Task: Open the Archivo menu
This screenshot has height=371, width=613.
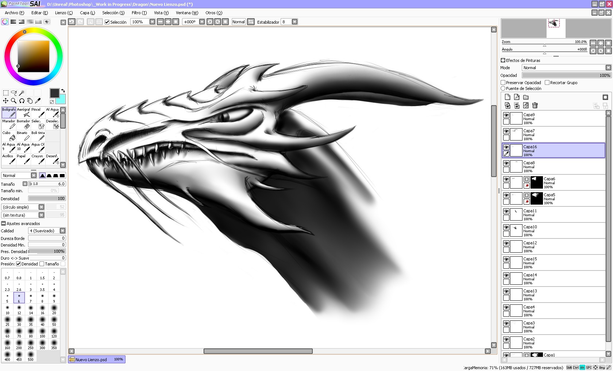Action: [14, 13]
